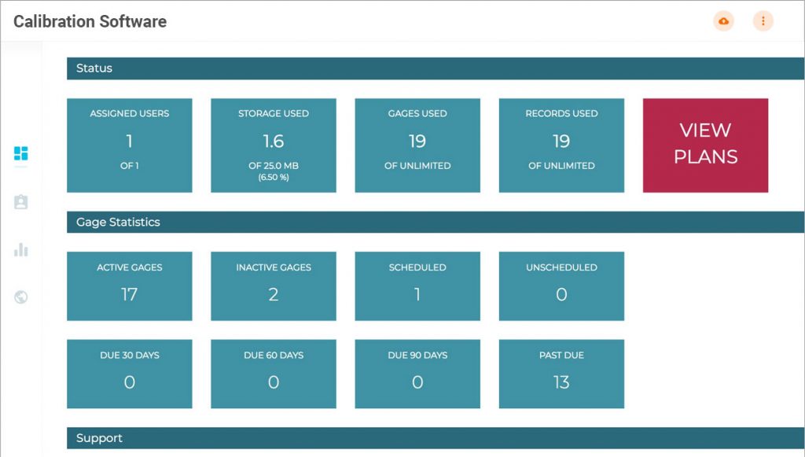
Task: Click the globe icon in the sidebar
Action: point(20,297)
